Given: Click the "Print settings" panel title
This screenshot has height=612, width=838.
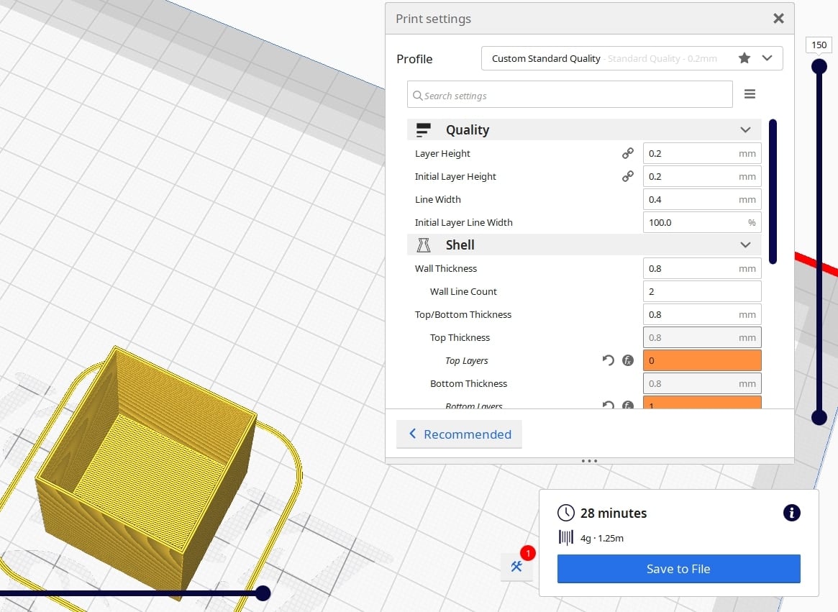Looking at the screenshot, I should coord(434,19).
